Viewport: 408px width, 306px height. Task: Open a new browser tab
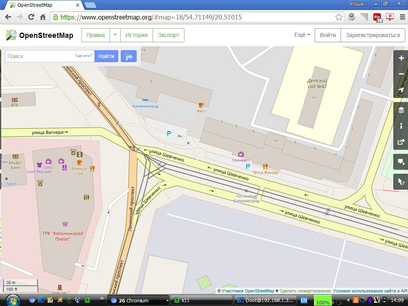point(90,5)
